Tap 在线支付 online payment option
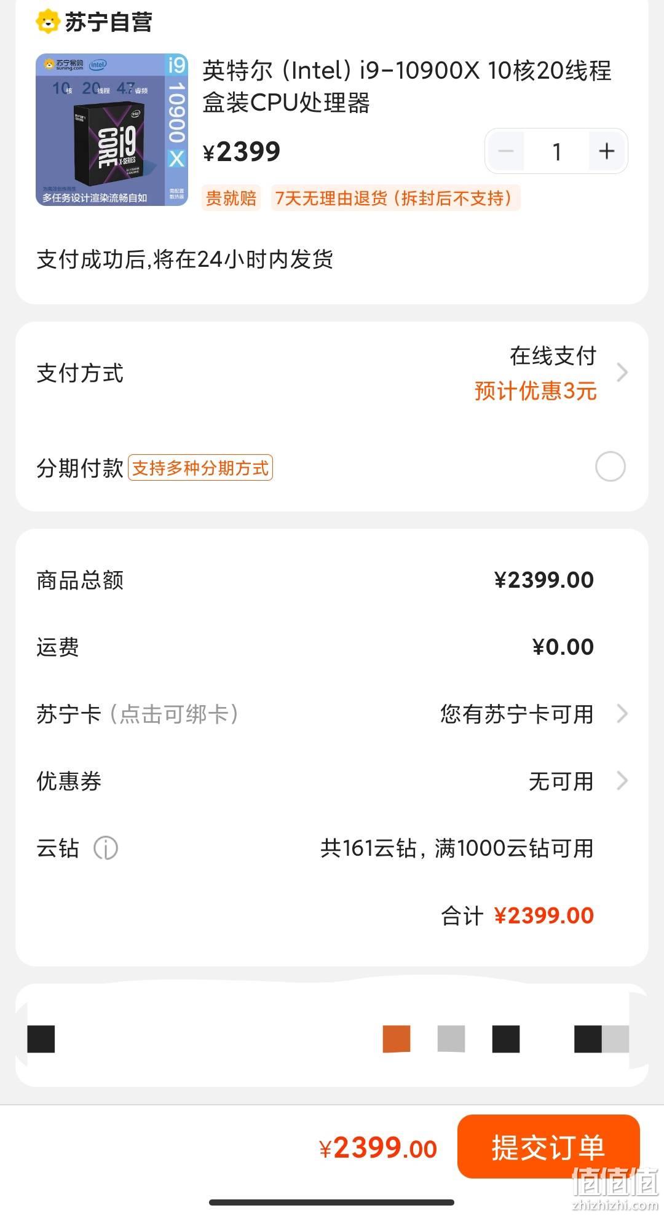This screenshot has height=1216, width=664. point(553,355)
